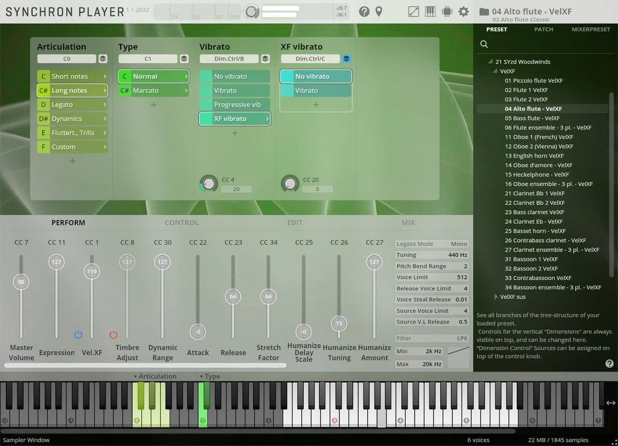Open settings via the gear icon

[x=463, y=11]
